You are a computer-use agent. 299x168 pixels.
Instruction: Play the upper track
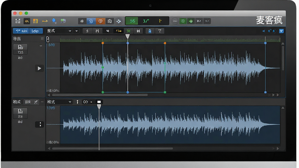click(x=39, y=68)
